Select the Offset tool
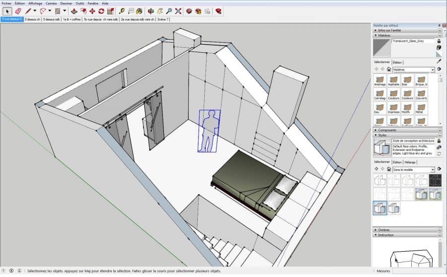This screenshot has height=277, width=447. tap(83, 11)
